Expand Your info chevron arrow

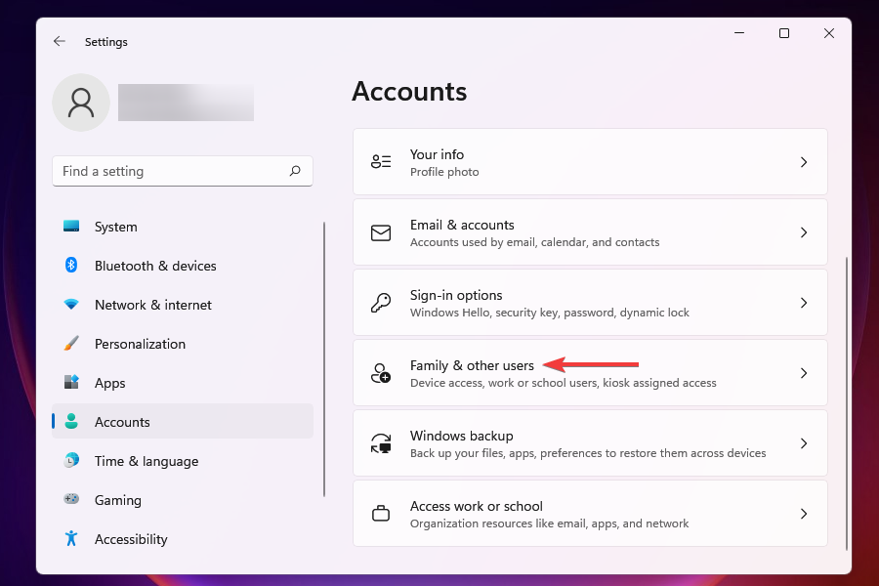coord(804,162)
